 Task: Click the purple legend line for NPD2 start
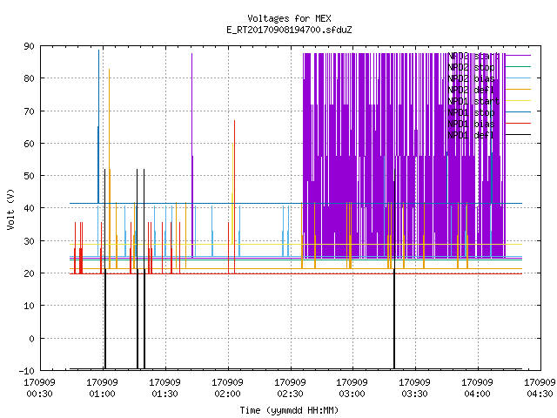(518, 56)
